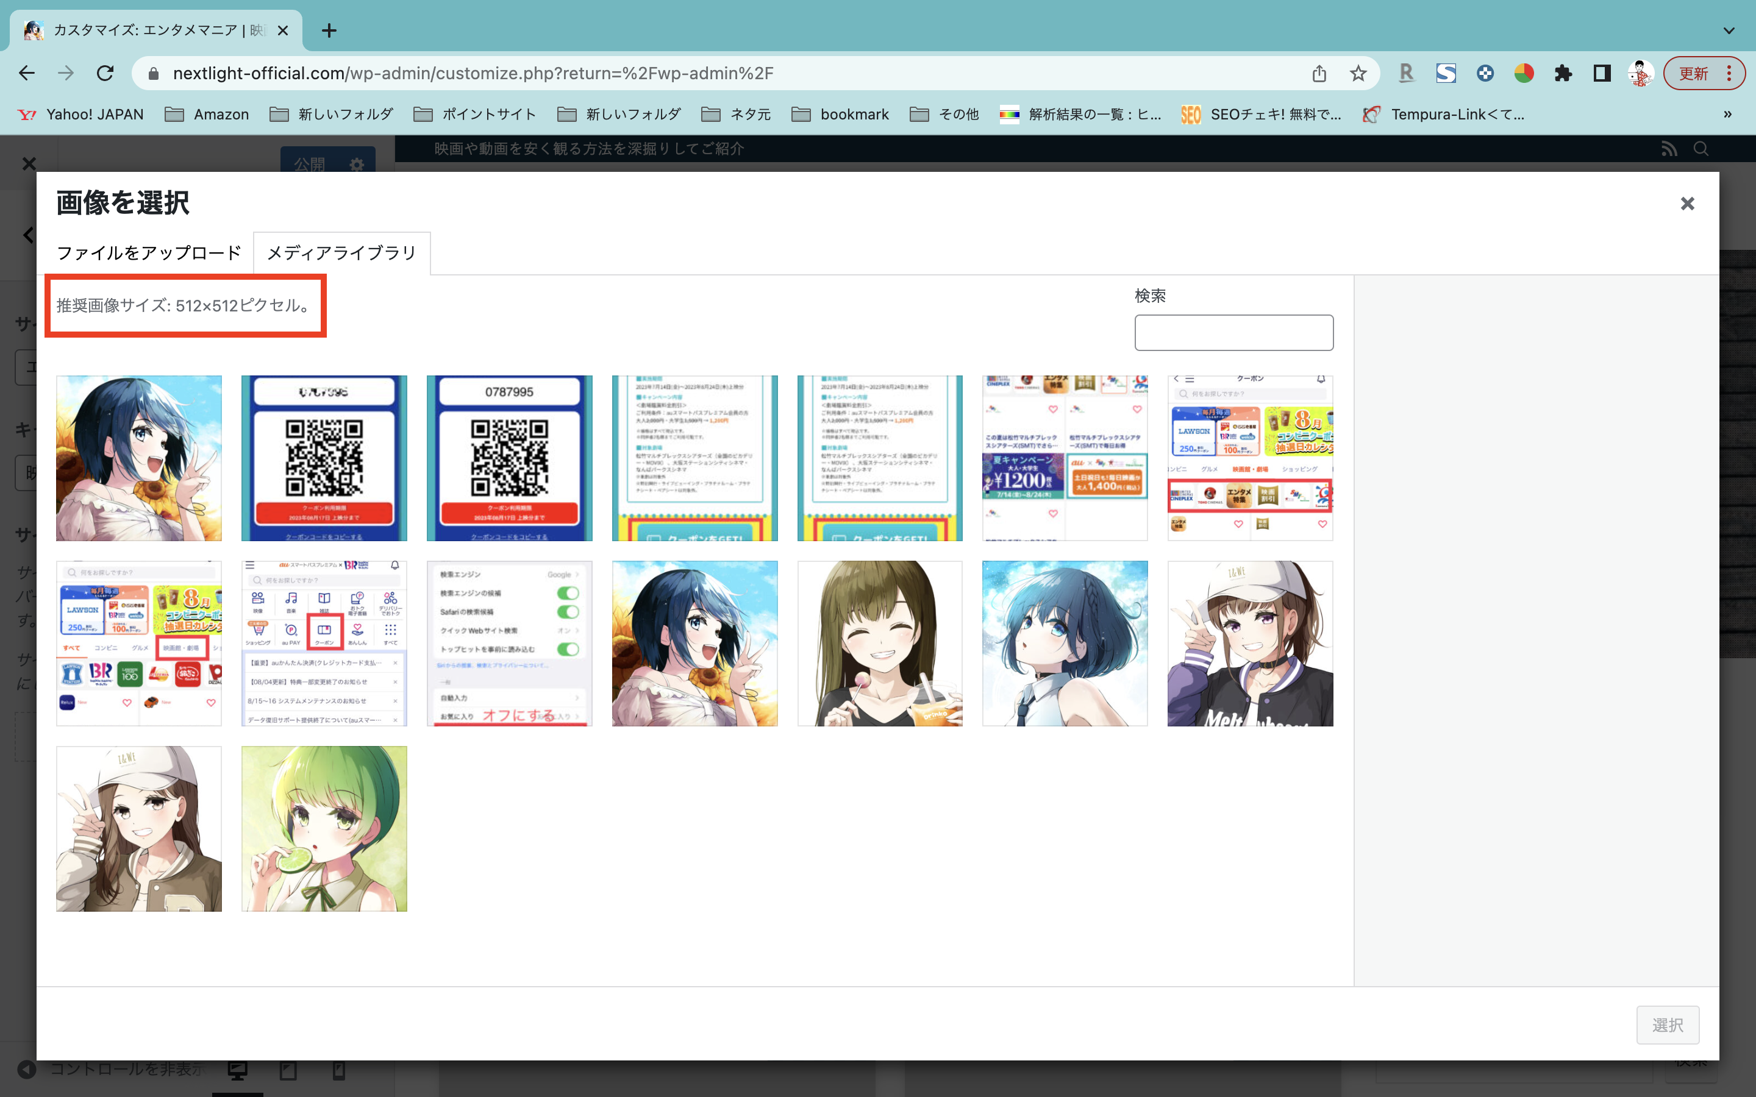Screen dimensions: 1756x1097
Task: Toggle the browser side panel
Action: pos(1602,73)
